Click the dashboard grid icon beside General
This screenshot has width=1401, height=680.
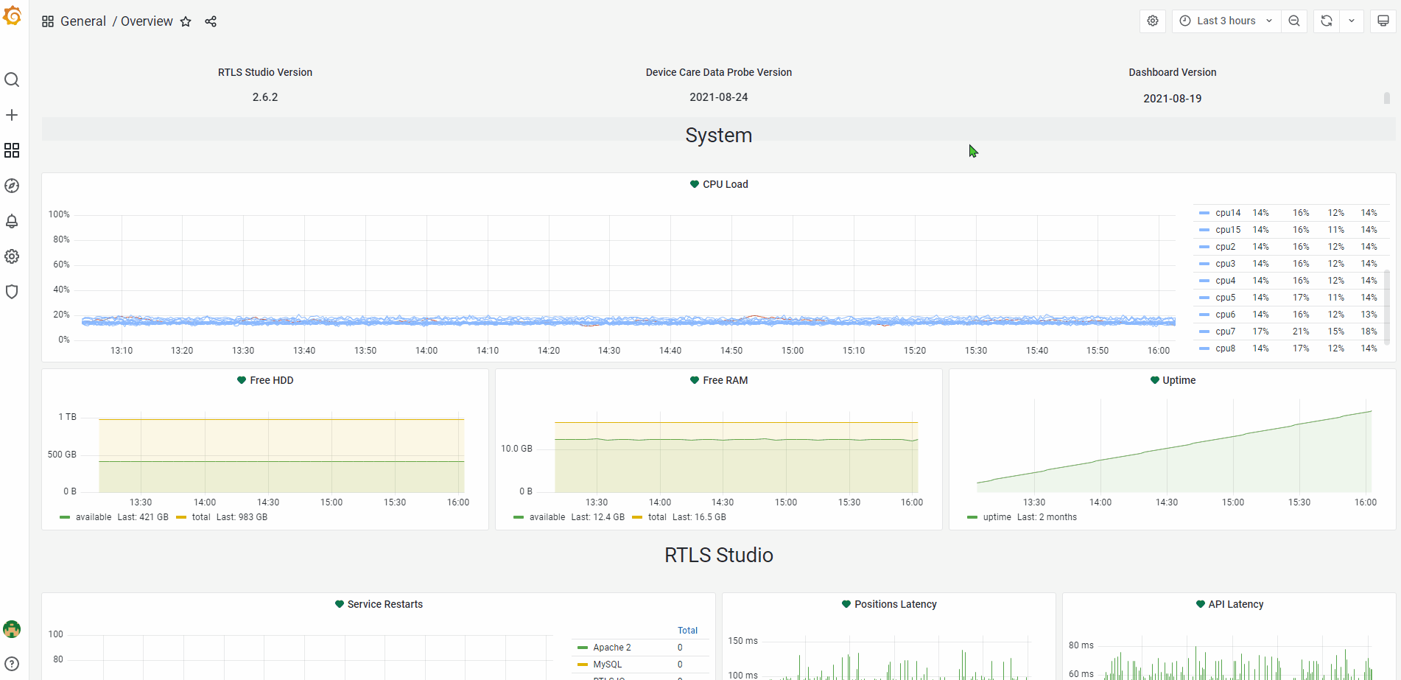[48, 21]
